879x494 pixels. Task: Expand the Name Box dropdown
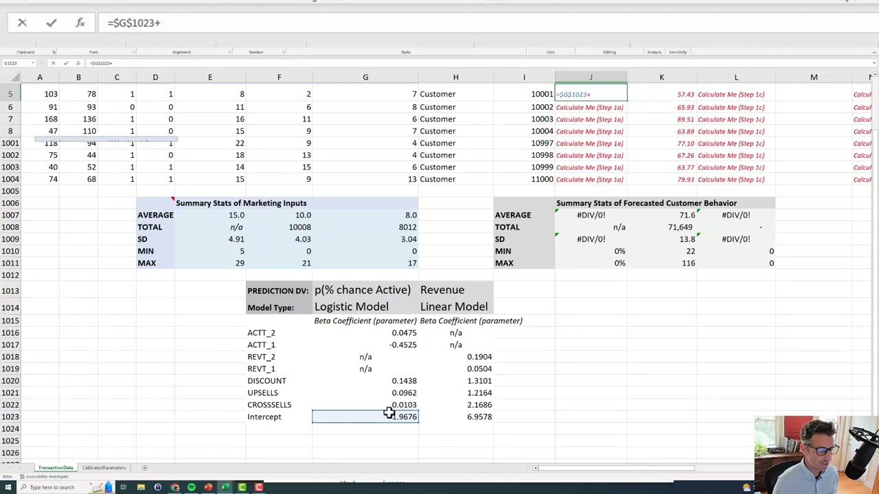coord(32,63)
